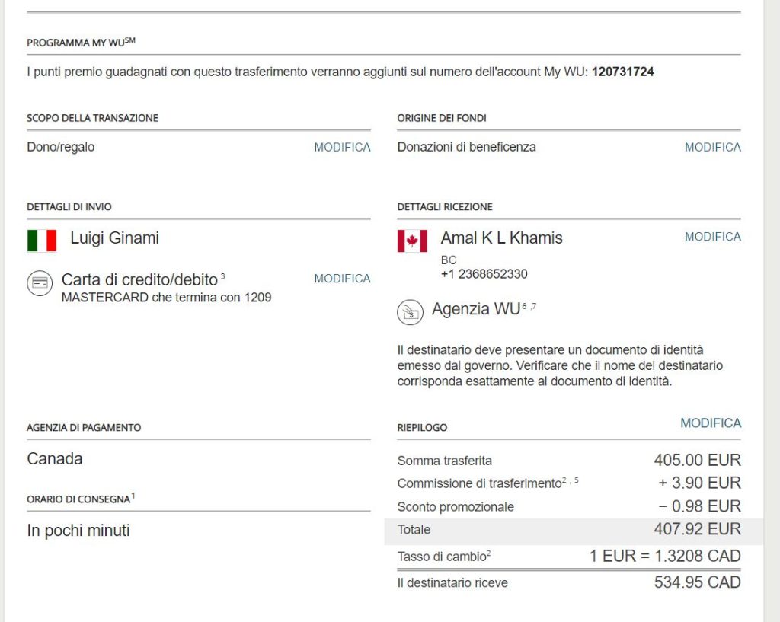780x622 pixels.
Task: Open MODIFICA for the Riepilogo summary
Action: click(710, 423)
